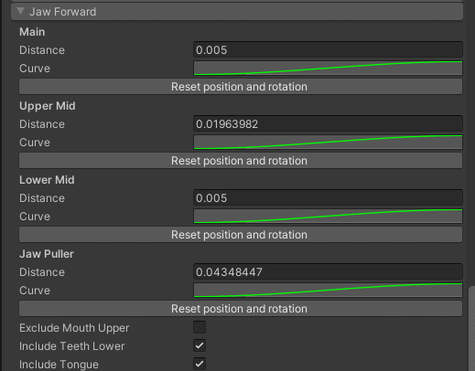Click the Main Distance label
475x371 pixels.
42,50
